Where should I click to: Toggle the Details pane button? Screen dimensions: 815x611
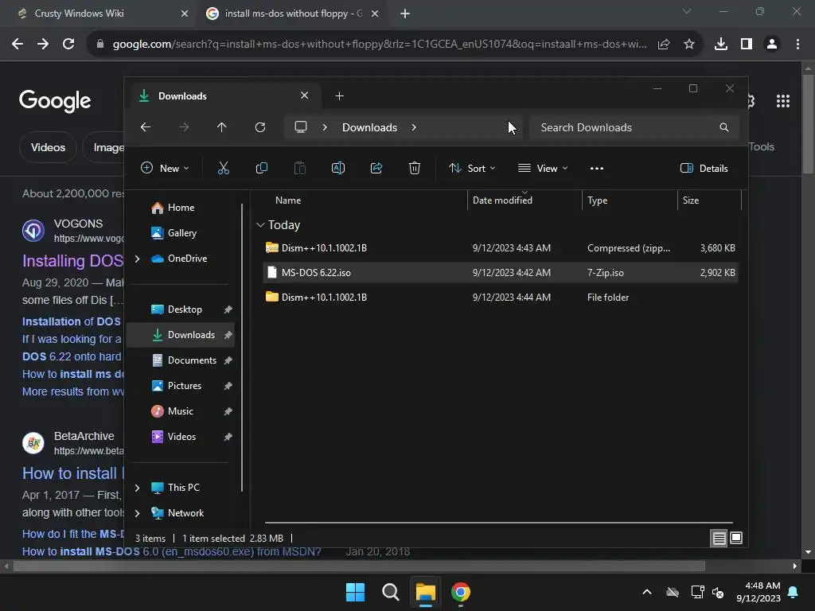point(704,168)
